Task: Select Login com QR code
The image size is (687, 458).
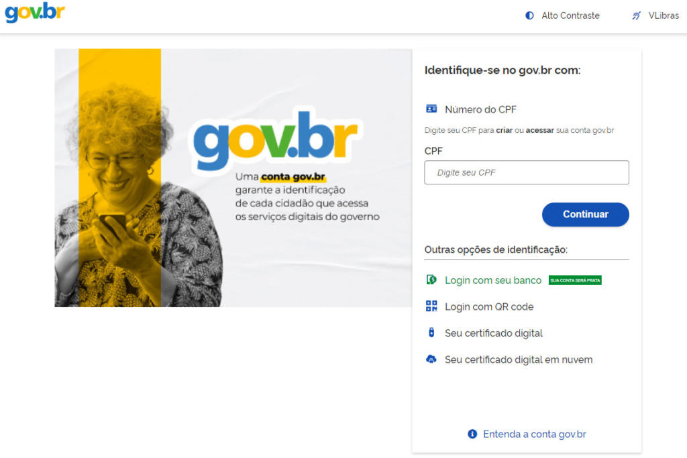Action: coord(489,306)
